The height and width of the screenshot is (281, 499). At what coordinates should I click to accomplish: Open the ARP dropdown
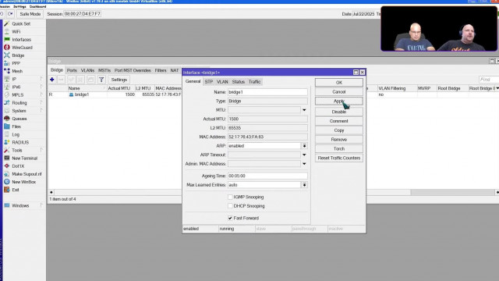[x=304, y=146]
